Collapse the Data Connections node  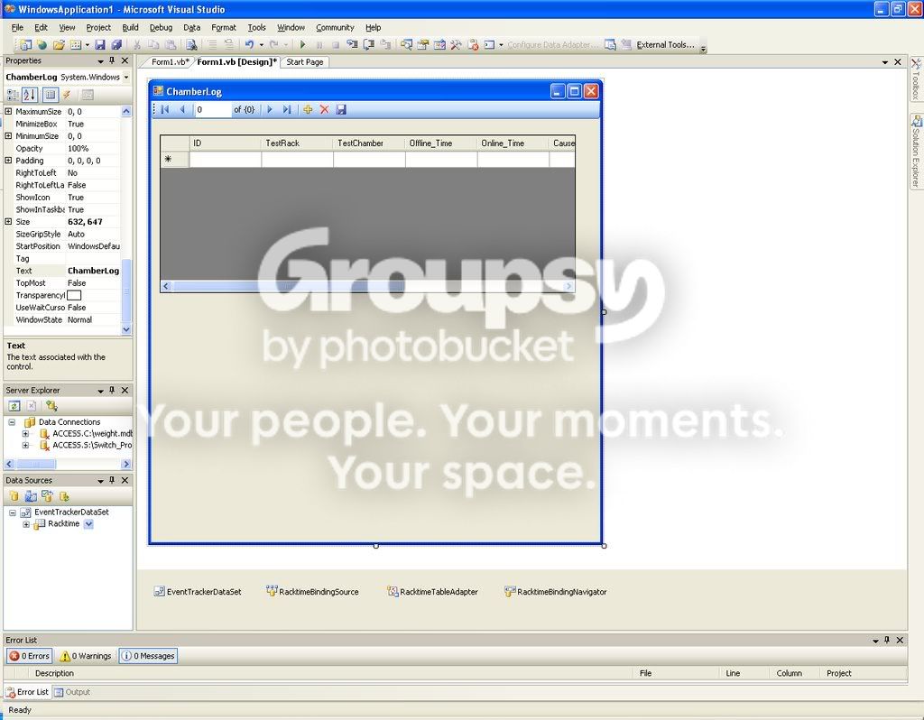tap(12, 422)
